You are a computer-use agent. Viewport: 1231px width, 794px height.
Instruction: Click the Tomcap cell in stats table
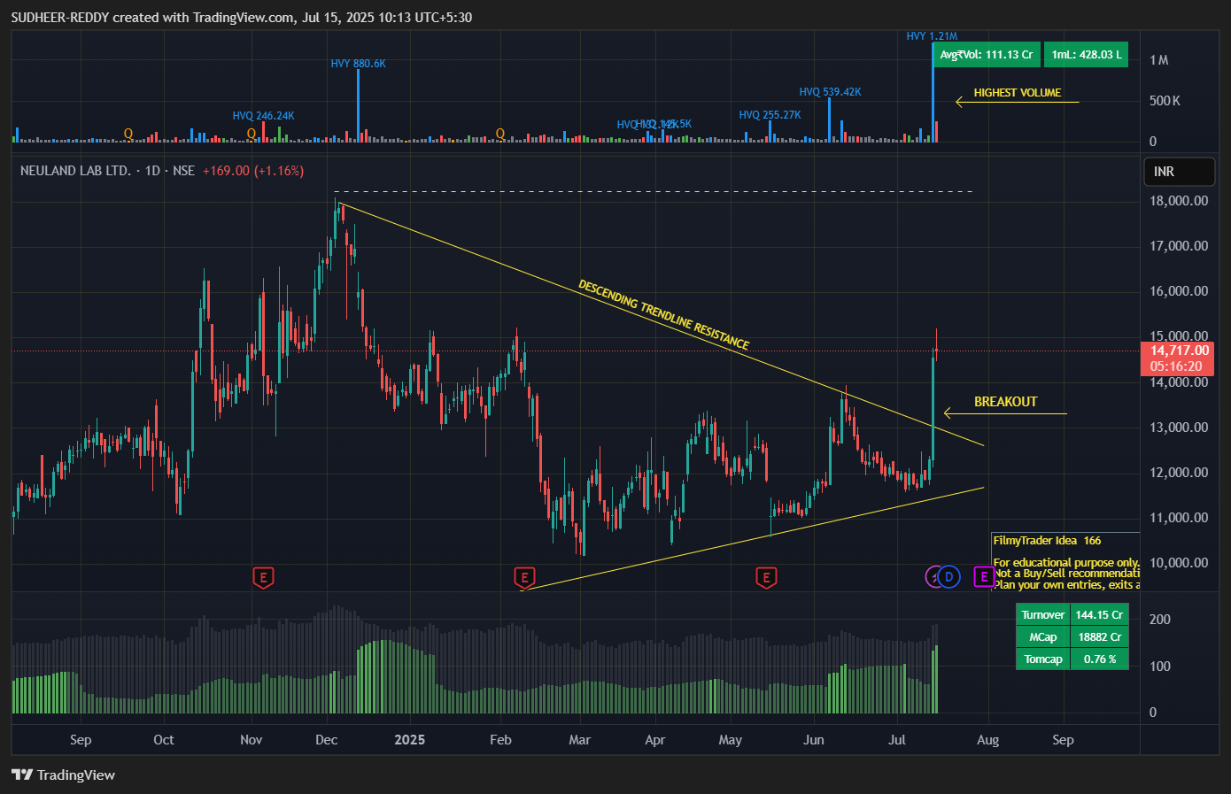coord(1042,659)
